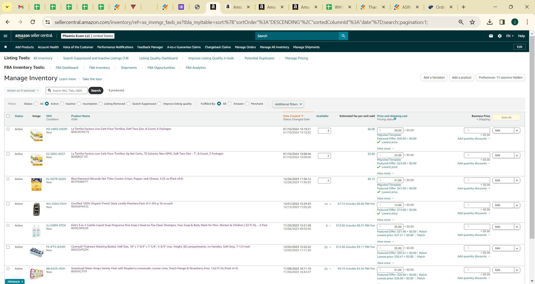535x284 pixels.
Task: Expand Add quantity discounts for SKU EL-9Q7R-QQ55
Action: [x=474, y=188]
